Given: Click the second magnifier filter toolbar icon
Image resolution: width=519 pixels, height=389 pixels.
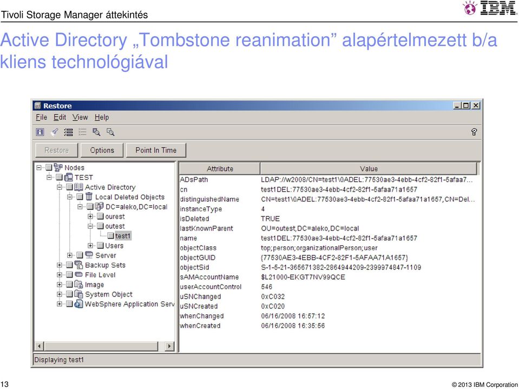Looking at the screenshot, I should 110,133.
